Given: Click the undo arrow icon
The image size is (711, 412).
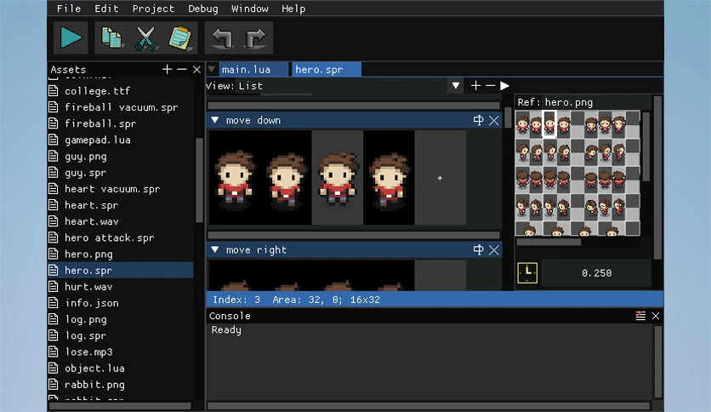Looking at the screenshot, I should point(222,37).
